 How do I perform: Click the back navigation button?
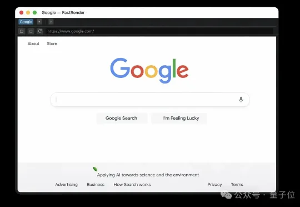coord(22,31)
